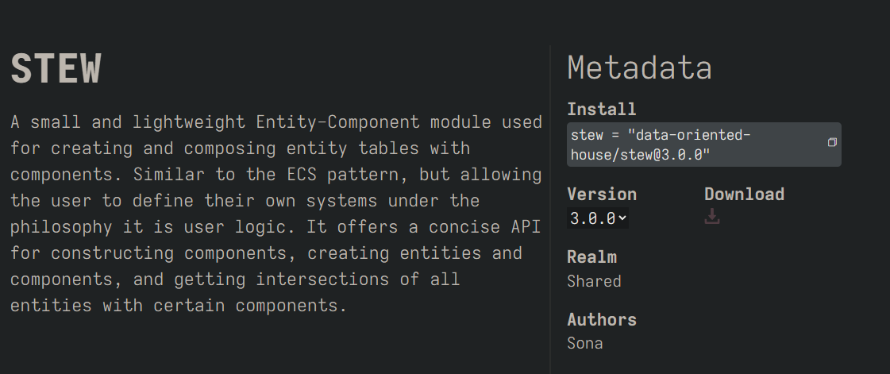Click the Version label above the selector
This screenshot has width=890, height=374.
602,194
